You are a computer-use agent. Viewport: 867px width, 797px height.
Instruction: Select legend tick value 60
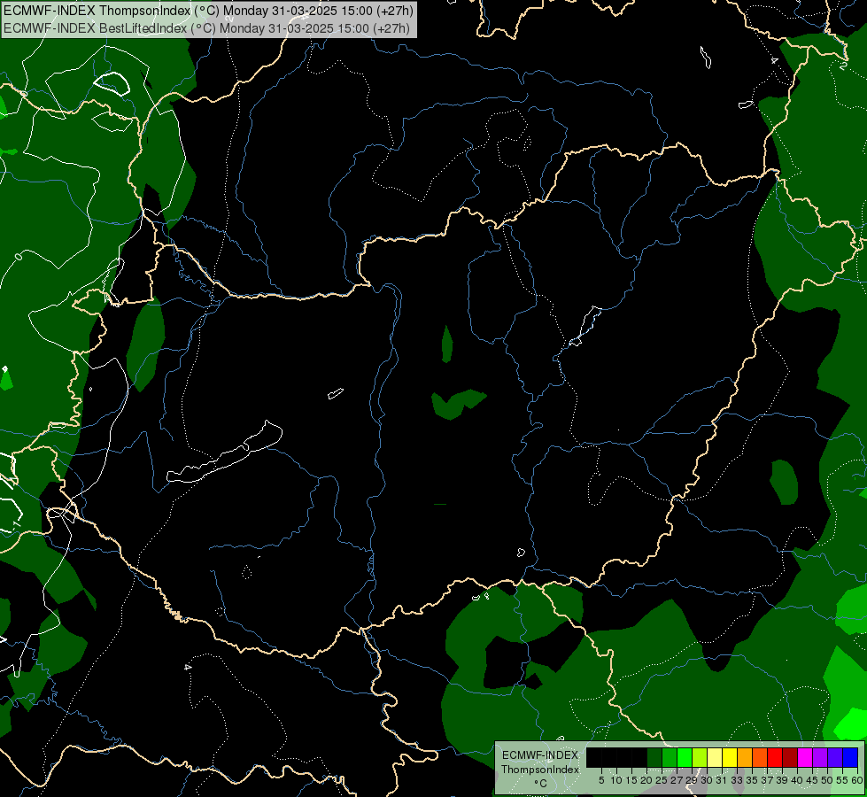pos(857,780)
